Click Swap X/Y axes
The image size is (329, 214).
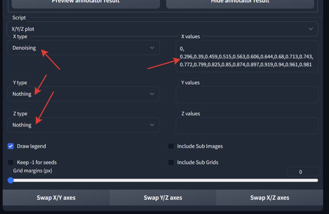[x=56, y=197]
